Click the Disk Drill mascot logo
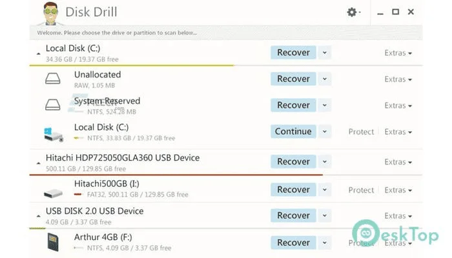452x258 pixels. point(51,14)
